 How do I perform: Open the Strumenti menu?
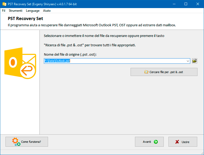coord(16,11)
